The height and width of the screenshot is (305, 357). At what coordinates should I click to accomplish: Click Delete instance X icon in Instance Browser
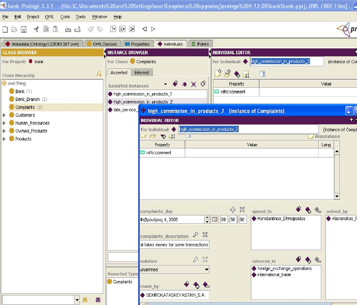(x=194, y=84)
